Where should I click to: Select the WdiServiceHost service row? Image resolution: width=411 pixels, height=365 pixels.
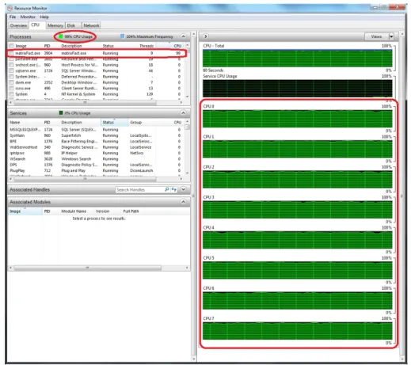97,147
